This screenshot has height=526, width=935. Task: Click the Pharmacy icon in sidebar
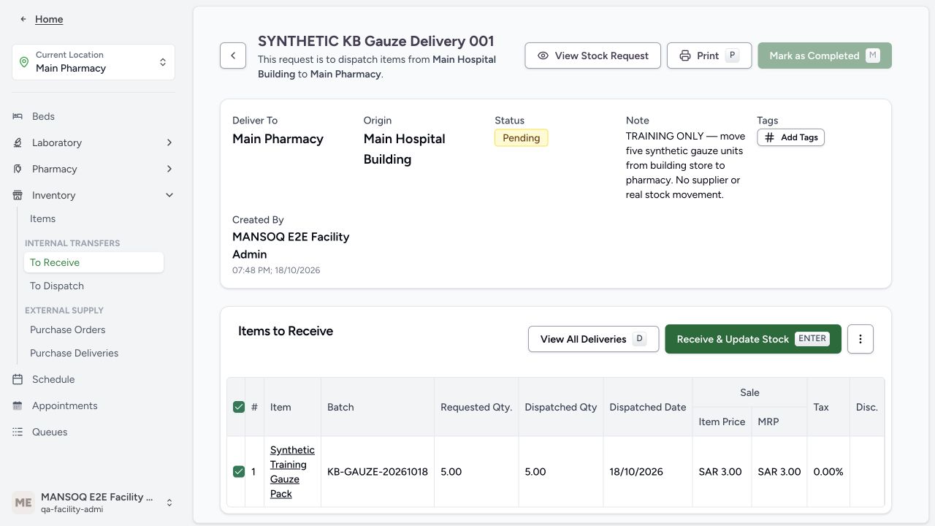click(x=18, y=169)
